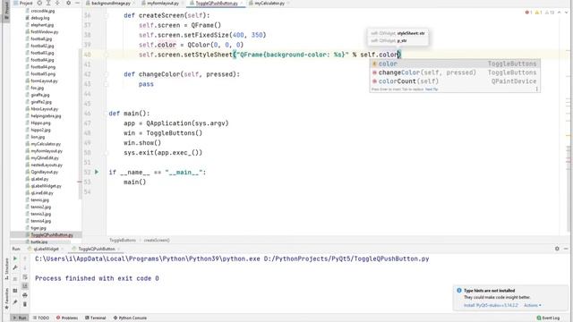Viewport: 573px width, 322px height.
Task: Click ToggleButtons breadcrumb below editor
Action: tap(123, 241)
